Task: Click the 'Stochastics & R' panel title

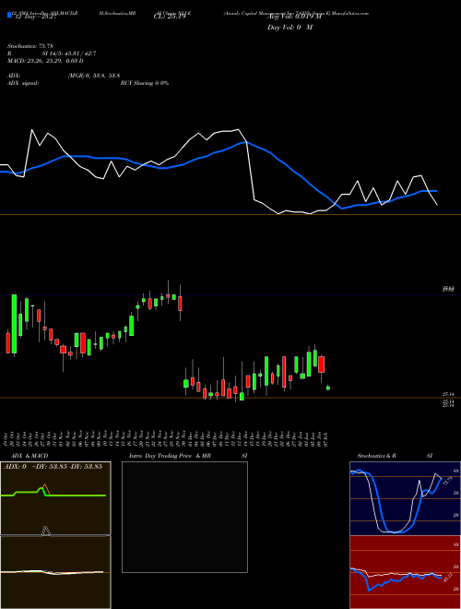Action: point(376,456)
